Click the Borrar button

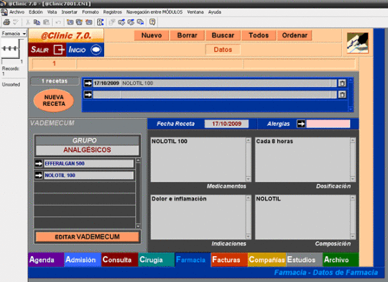[x=187, y=35]
